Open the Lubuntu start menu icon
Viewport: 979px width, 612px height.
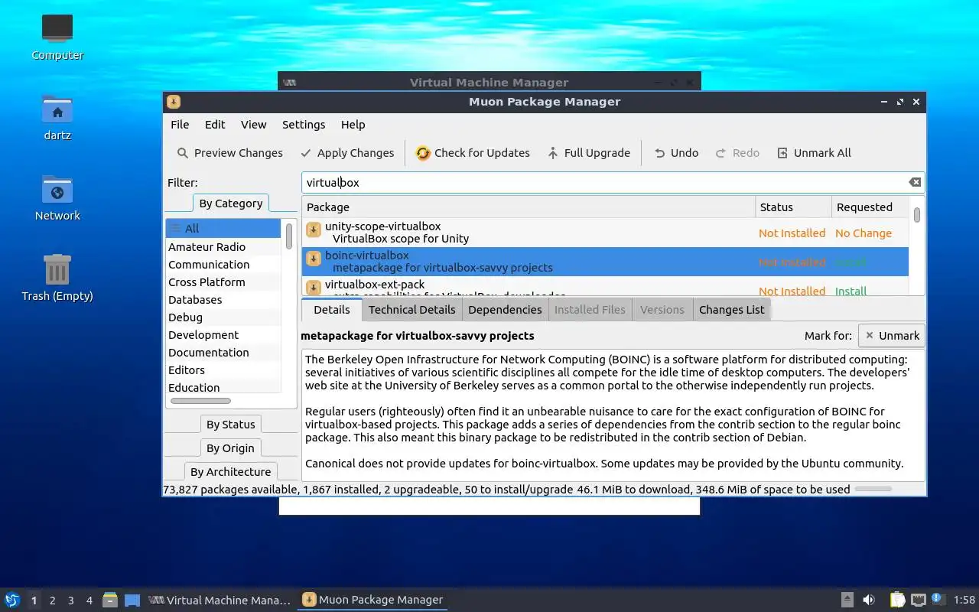(12, 600)
